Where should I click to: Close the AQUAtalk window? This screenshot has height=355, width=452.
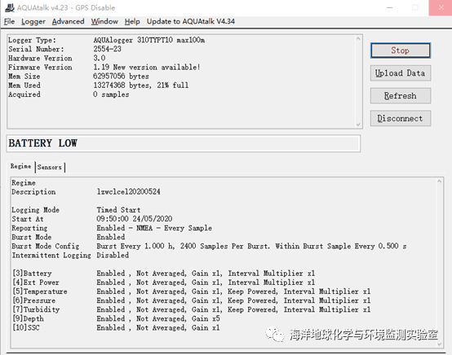click(441, 8)
